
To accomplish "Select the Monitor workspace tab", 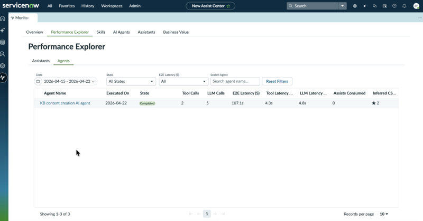I will (23, 18).
